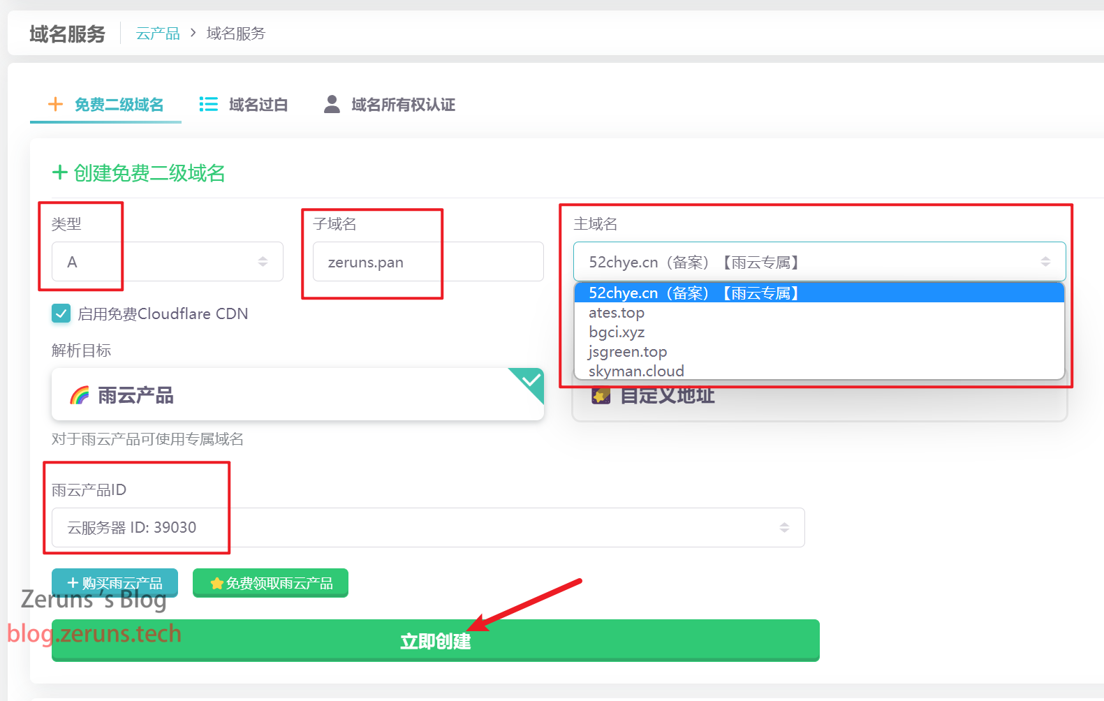
Task: Click the 域名服务 breadcrumb text
Action: tap(236, 34)
